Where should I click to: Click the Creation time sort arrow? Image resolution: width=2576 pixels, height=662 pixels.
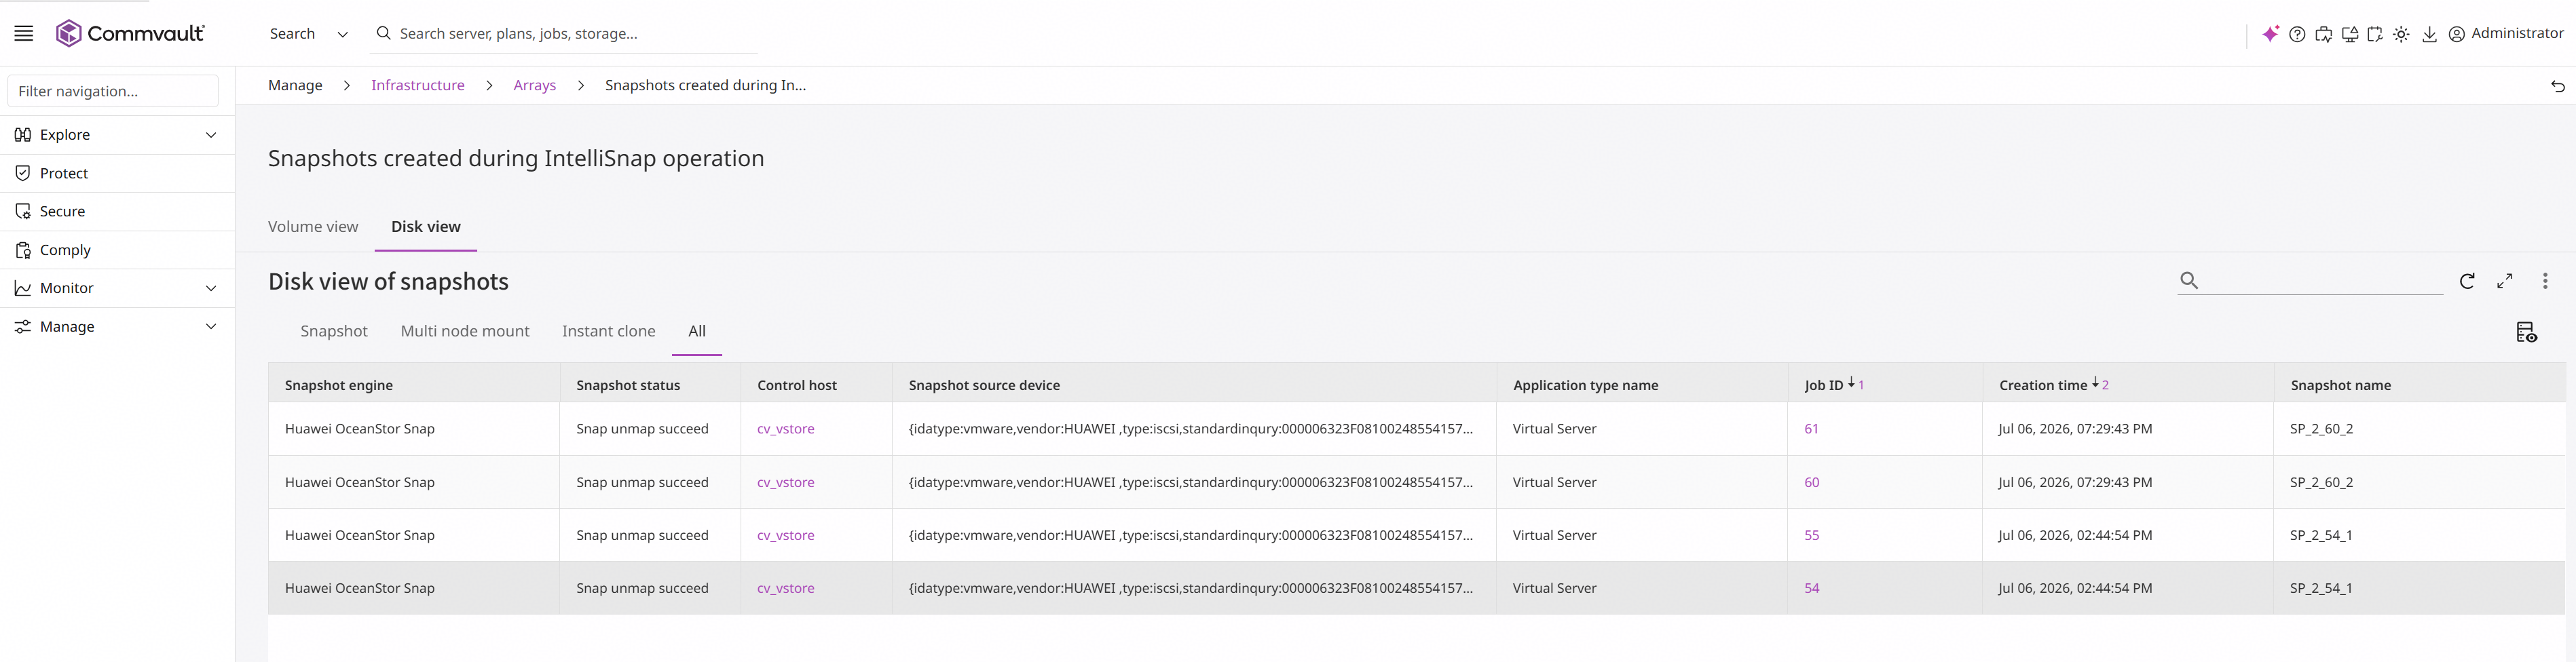(x=2095, y=383)
